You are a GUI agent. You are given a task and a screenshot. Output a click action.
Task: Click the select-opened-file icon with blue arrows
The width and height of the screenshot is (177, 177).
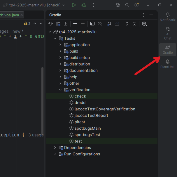point(117,24)
